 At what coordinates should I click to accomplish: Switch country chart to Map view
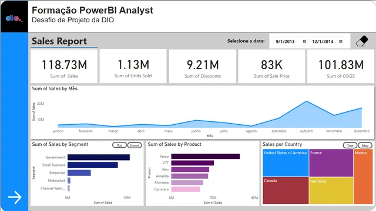pos(365,145)
